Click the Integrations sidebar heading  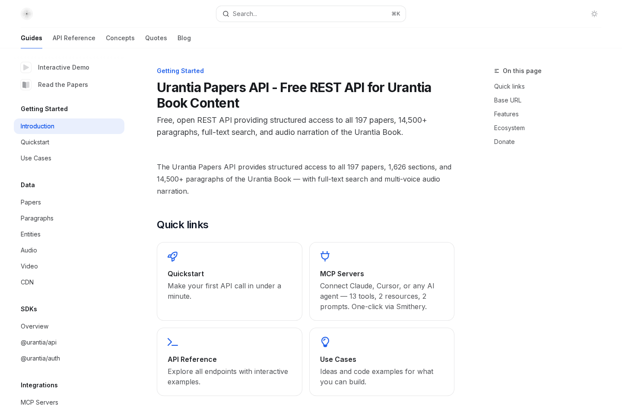(39, 385)
